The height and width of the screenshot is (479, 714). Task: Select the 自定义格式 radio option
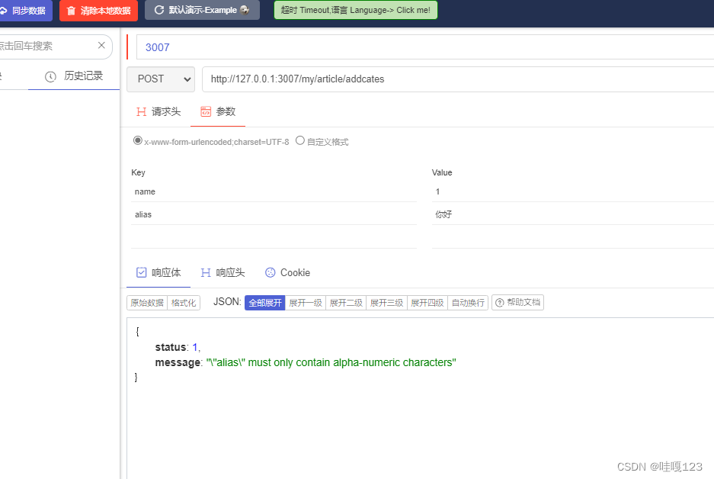[x=300, y=140]
